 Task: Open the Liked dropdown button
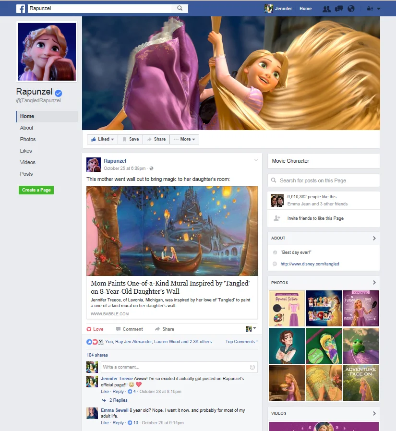coord(103,139)
